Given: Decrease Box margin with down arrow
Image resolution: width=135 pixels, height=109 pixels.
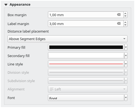Looking at the screenshot, I should click(125, 16).
